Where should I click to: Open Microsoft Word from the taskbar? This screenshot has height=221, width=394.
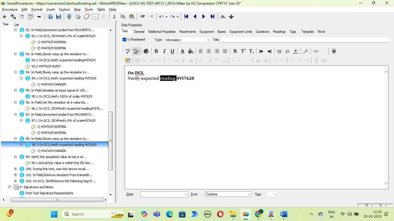[x=284, y=214]
